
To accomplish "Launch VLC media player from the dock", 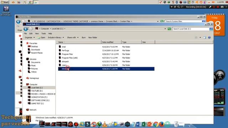I will (x=104, y=124).
